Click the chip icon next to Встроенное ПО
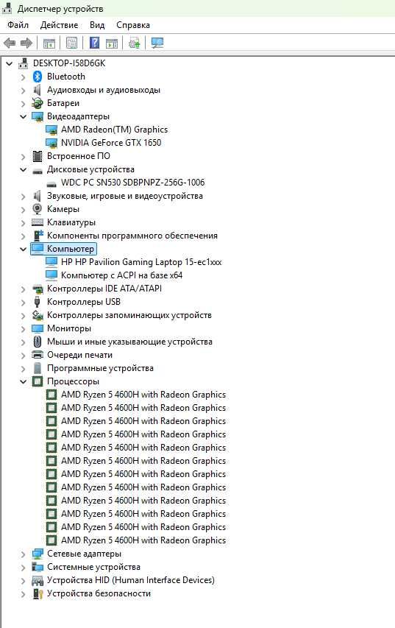This screenshot has height=628, width=395. tap(38, 156)
